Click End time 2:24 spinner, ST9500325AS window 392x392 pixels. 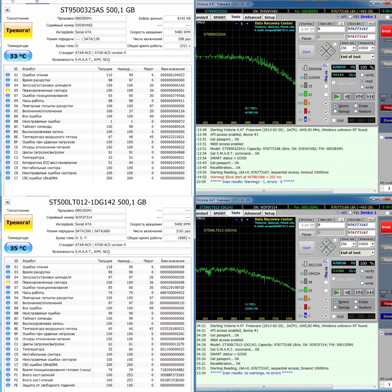[312, 29]
